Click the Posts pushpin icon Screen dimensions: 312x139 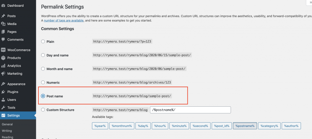click(x=3, y=16)
